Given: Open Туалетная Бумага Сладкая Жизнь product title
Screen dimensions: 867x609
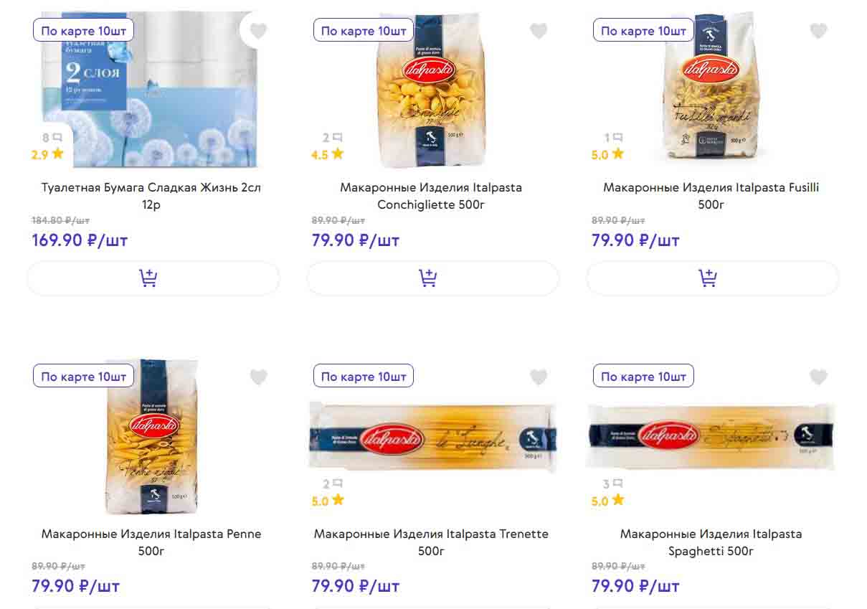Looking at the screenshot, I should pos(151,196).
